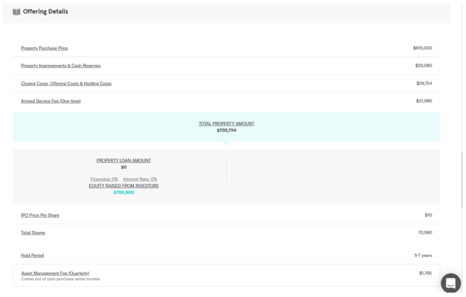Click Financing: 0% link
Screen dimensions: 466x297
click(x=104, y=179)
